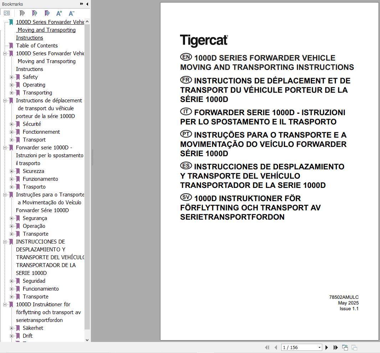
Task: Decrease bookmark text size with A- icon
Action: 71,13
